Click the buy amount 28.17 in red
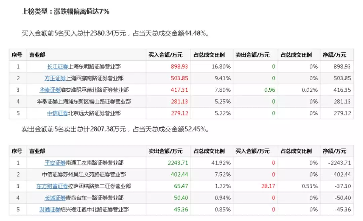Screen dimensions: 363x221 click(268, 186)
